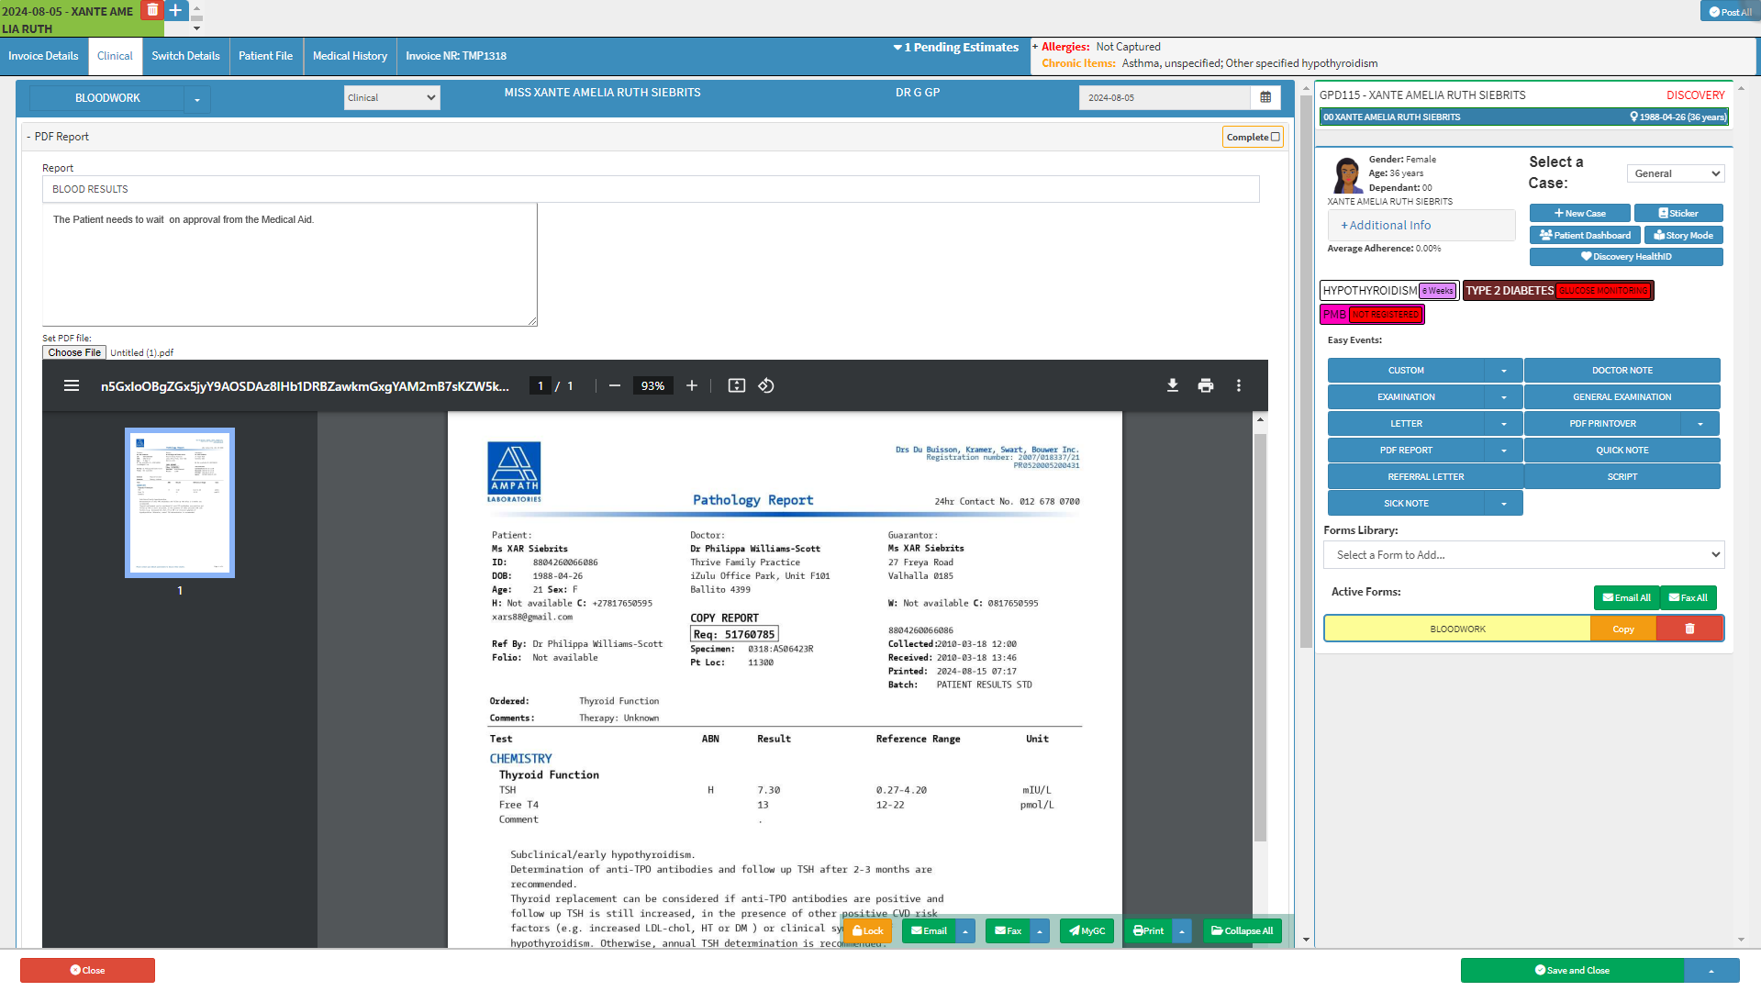Expand the BLOODWORK form dropdown arrow

[197, 98]
